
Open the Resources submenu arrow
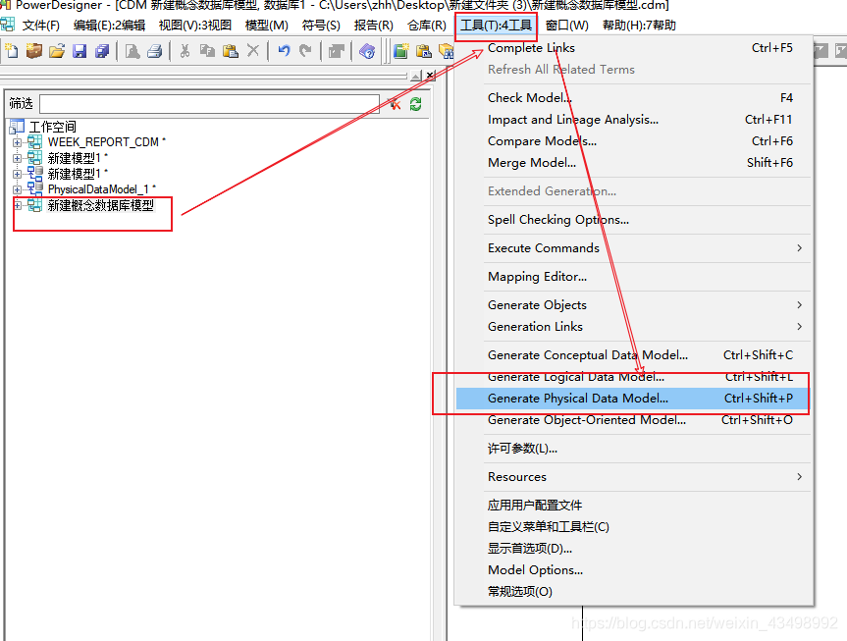click(800, 477)
